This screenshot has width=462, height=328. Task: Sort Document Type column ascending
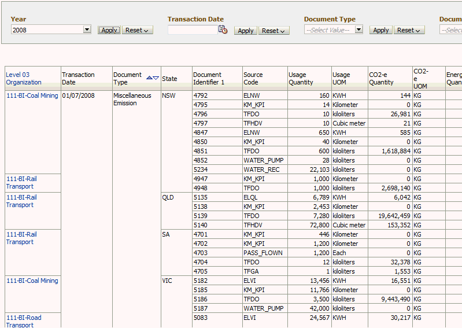tap(149, 78)
